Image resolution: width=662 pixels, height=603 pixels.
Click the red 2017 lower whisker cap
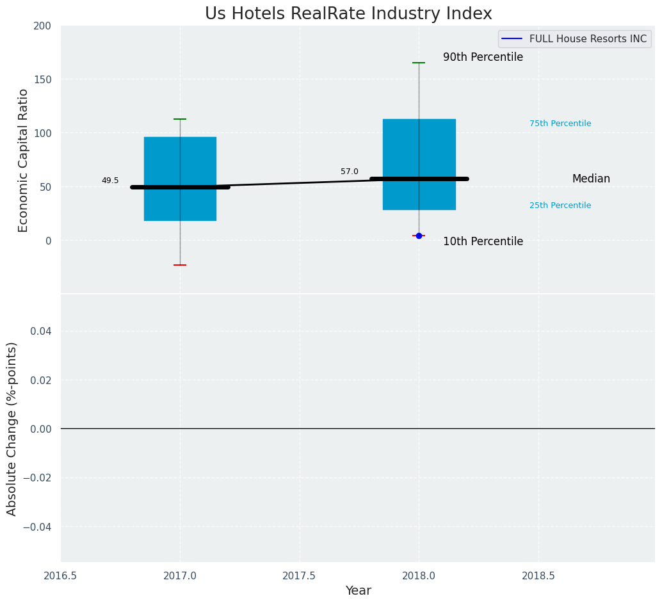(x=181, y=265)
